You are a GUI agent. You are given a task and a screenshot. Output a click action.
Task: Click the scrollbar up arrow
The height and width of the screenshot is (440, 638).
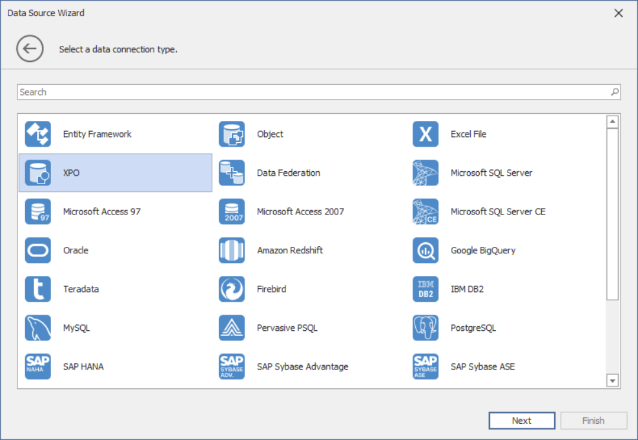point(613,122)
